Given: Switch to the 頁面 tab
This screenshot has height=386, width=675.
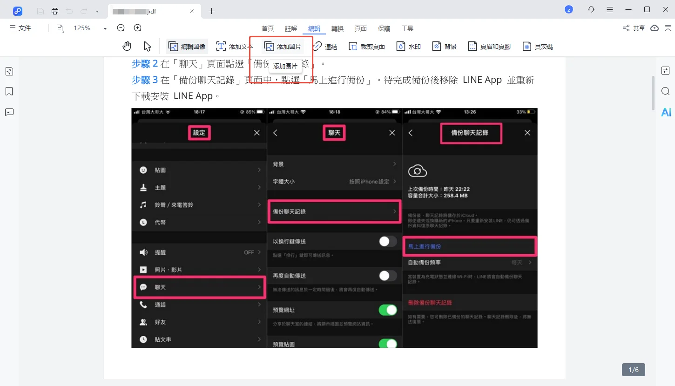Looking at the screenshot, I should 361,28.
